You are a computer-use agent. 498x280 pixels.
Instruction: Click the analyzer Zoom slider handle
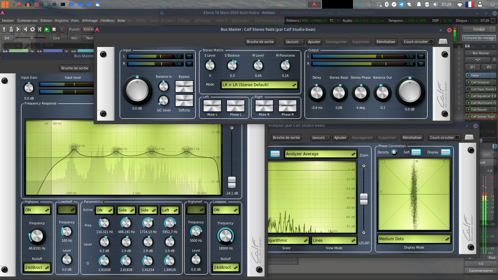click(x=364, y=199)
